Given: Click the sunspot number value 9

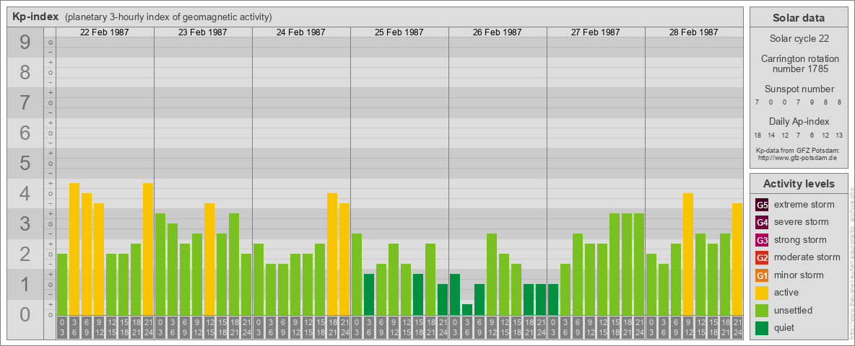Looking at the screenshot, I should coord(812,102).
